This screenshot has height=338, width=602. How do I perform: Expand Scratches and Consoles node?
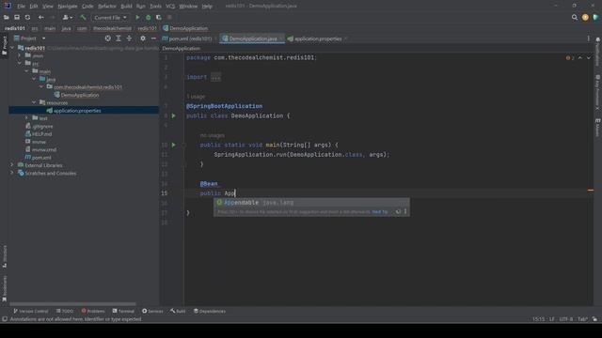12,173
